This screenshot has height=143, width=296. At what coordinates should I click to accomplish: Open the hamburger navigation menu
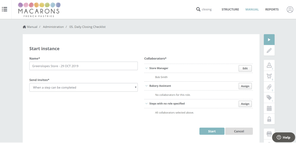pos(5,9)
